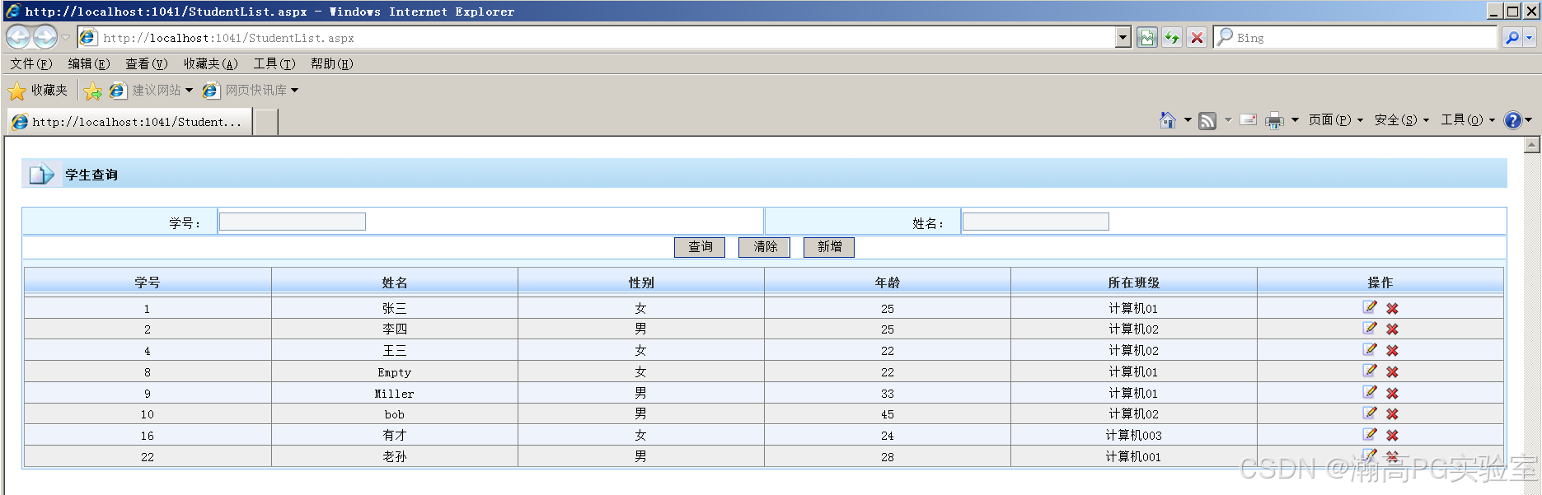Edit student Miller row

point(1370,392)
